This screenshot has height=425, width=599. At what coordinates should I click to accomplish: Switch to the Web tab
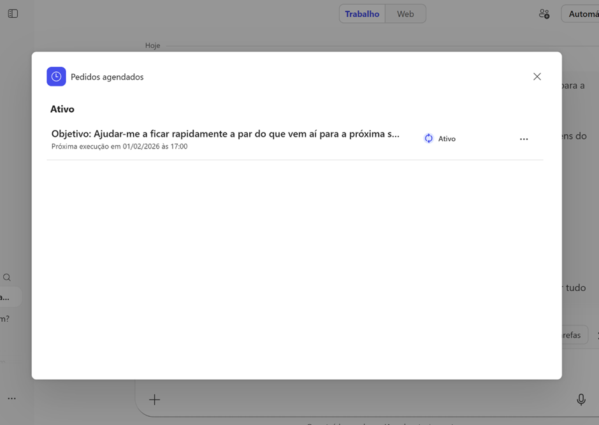pos(405,13)
